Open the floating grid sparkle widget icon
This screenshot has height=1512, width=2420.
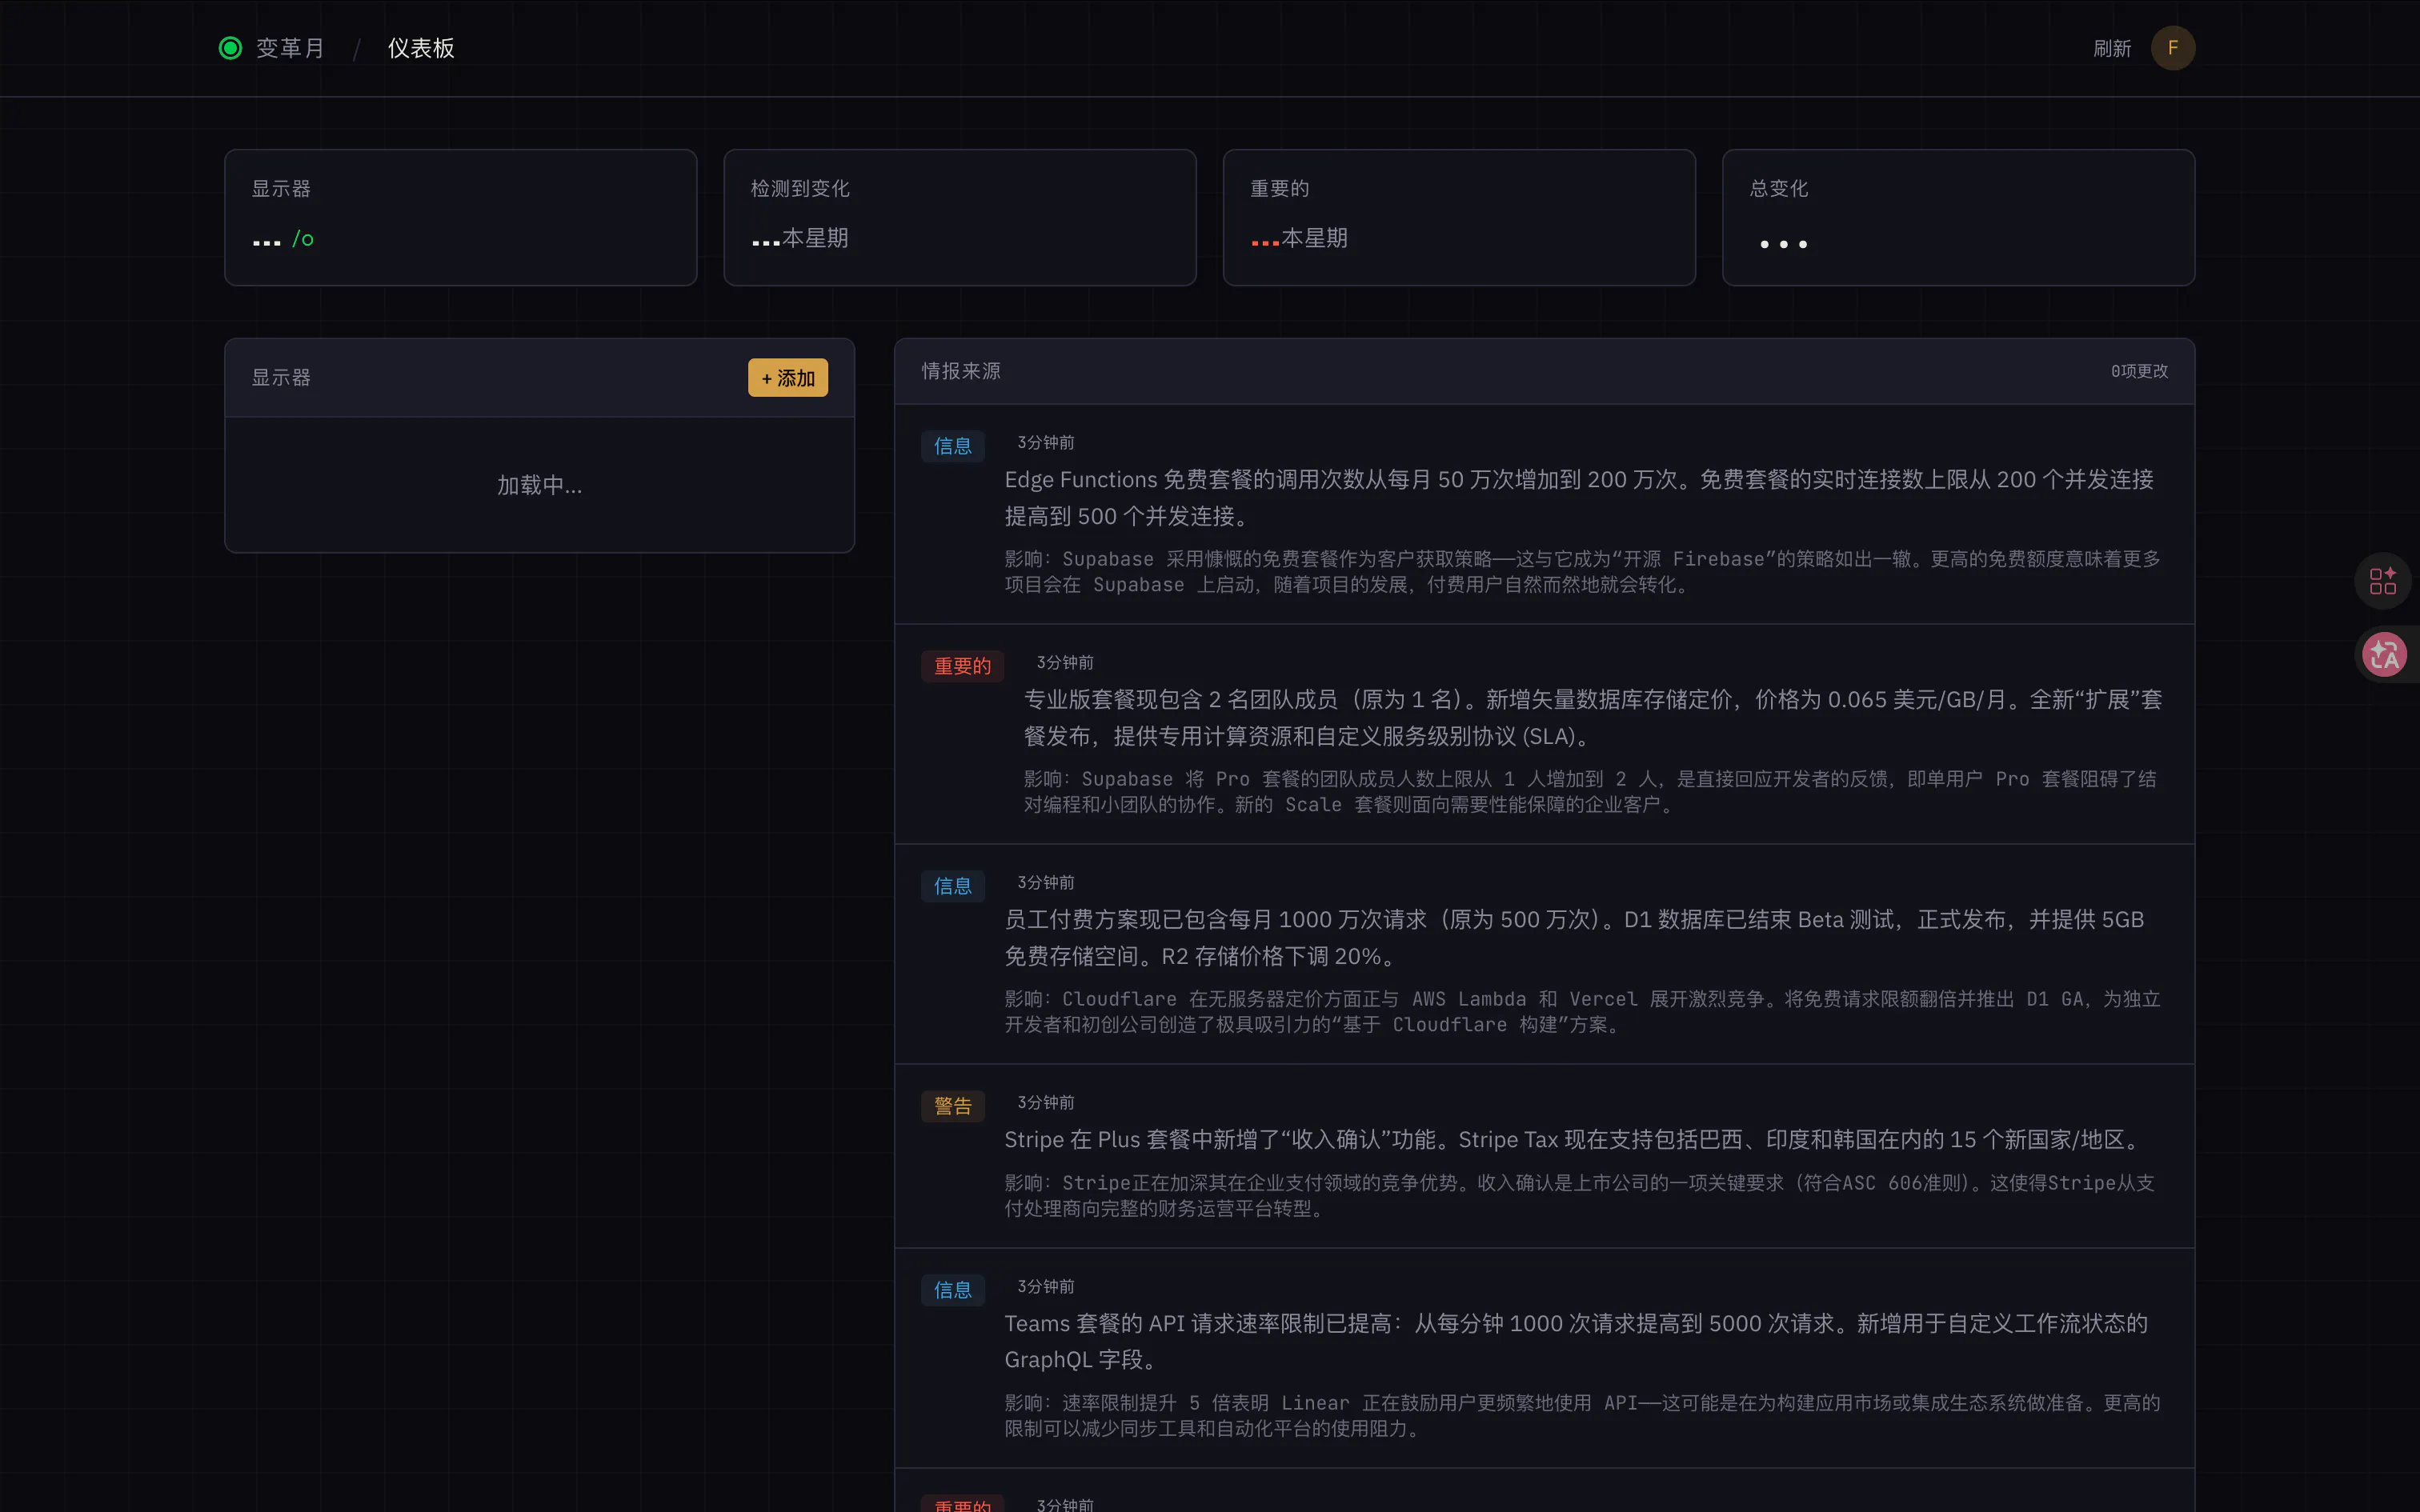click(x=2383, y=581)
